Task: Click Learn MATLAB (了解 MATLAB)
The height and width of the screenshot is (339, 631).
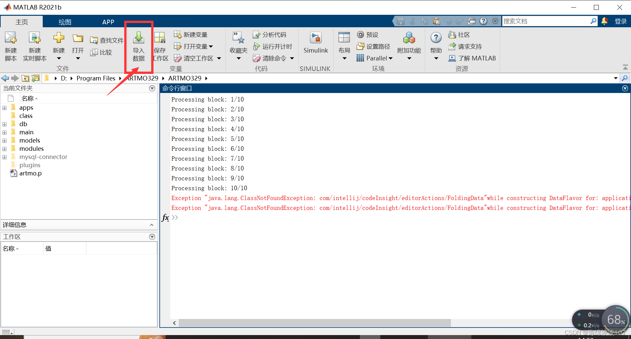Action: [x=472, y=58]
